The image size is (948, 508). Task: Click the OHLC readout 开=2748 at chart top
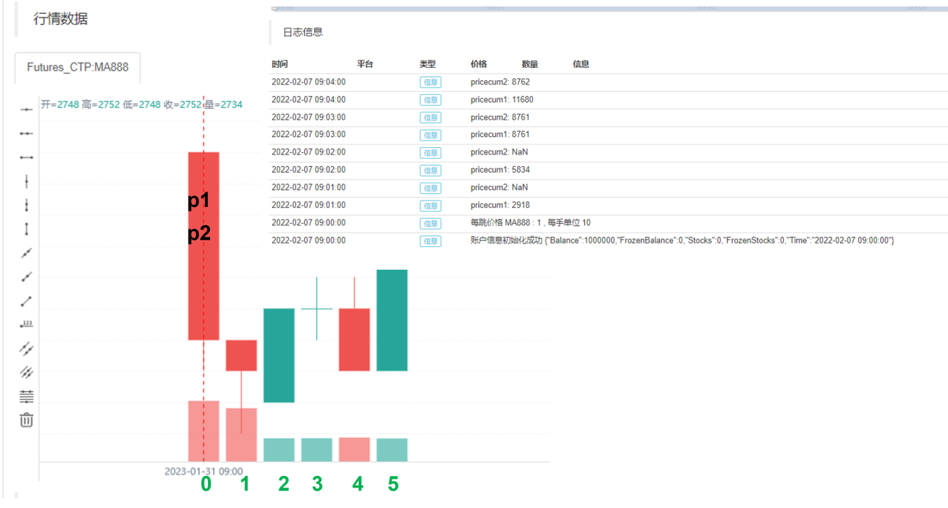(60, 105)
